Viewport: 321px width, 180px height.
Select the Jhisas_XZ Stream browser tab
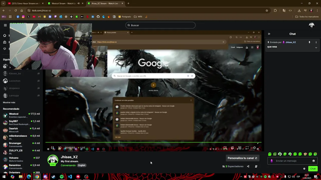tap(105, 3)
